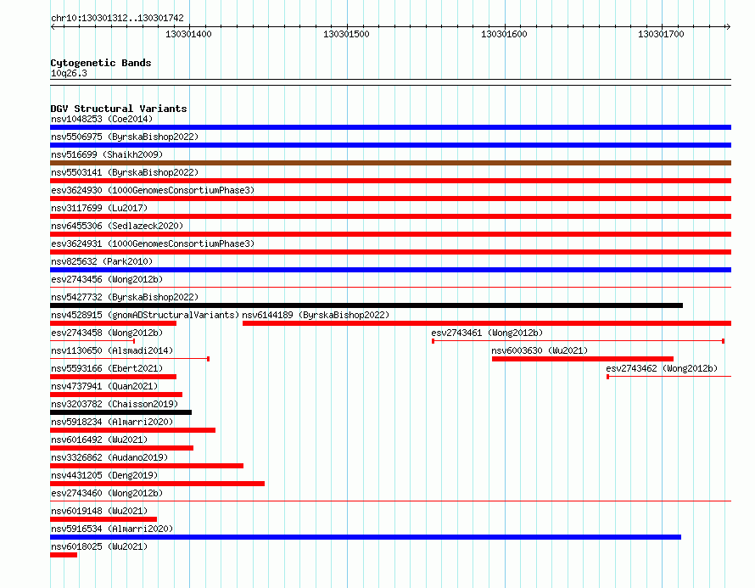Viewport: 755px width, 588px height.
Task: Click the nsv4737941 (Quan2021) label
Action: click(104, 386)
